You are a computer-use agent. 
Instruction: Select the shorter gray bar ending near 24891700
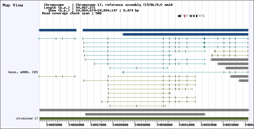coord(145,114)
